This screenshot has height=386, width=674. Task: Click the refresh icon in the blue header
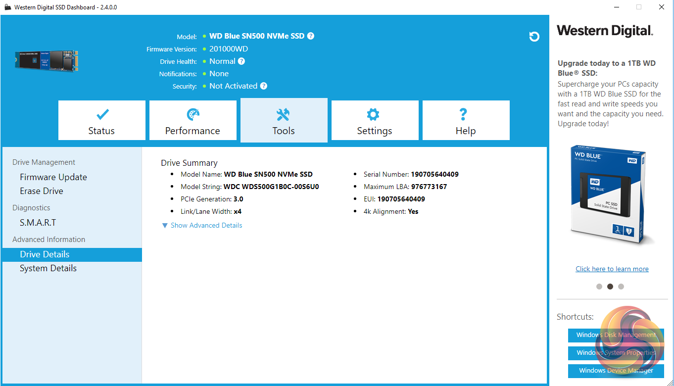[x=534, y=36]
